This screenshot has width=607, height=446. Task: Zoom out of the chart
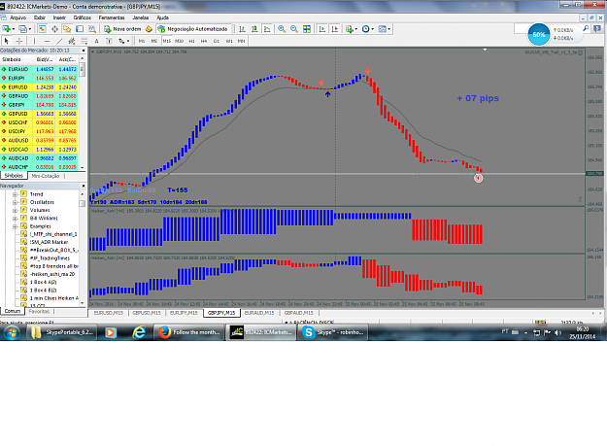point(294,29)
